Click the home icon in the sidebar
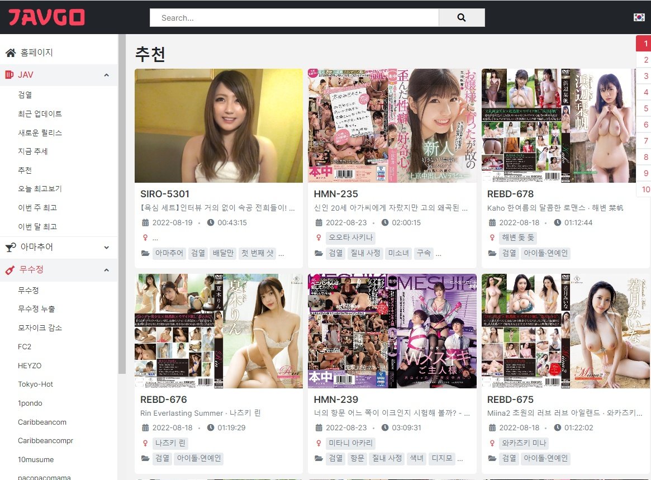The image size is (651, 480). (x=10, y=53)
